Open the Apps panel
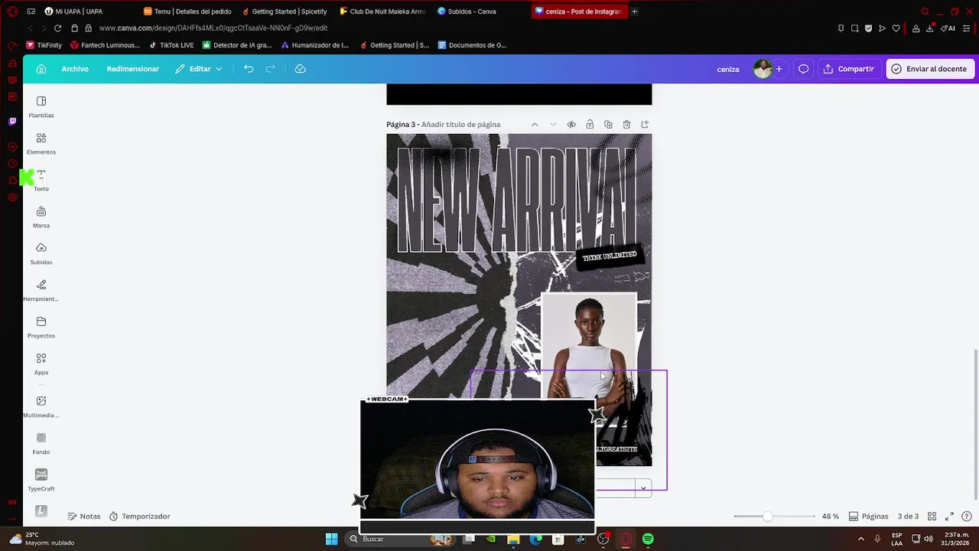 (x=41, y=364)
